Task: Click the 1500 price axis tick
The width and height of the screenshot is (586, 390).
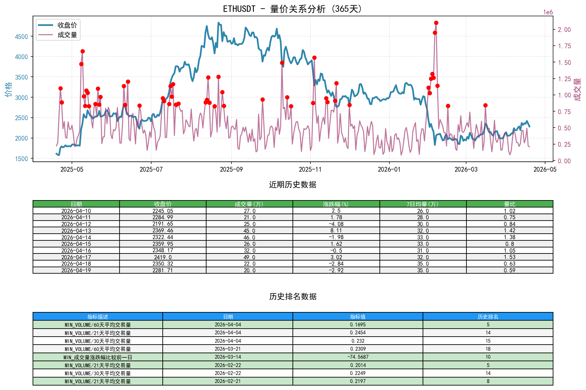Action: click(x=21, y=159)
